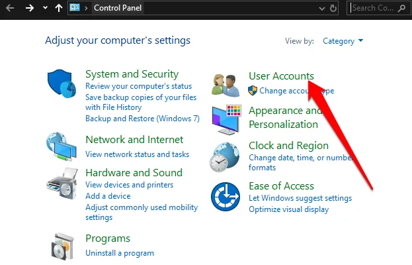
Task: Open the Uninstall a program link
Action: click(120, 253)
